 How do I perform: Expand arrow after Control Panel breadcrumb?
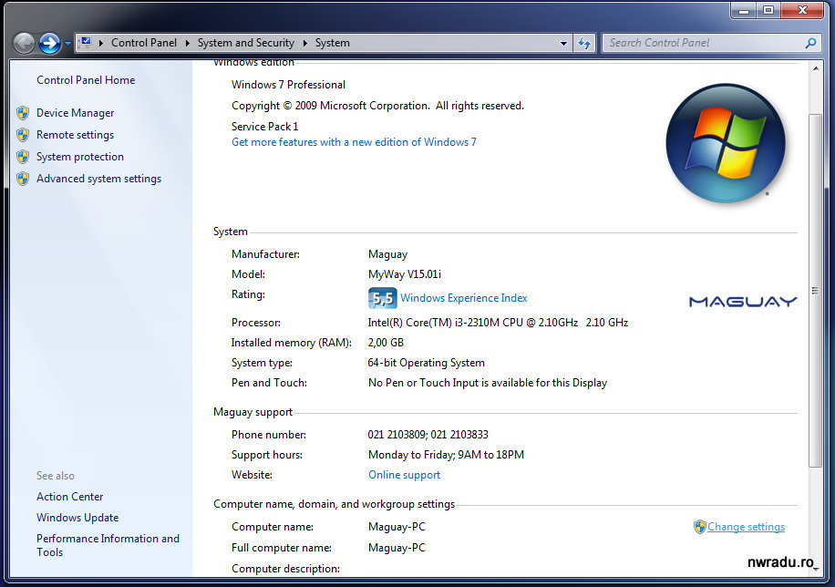(x=188, y=43)
